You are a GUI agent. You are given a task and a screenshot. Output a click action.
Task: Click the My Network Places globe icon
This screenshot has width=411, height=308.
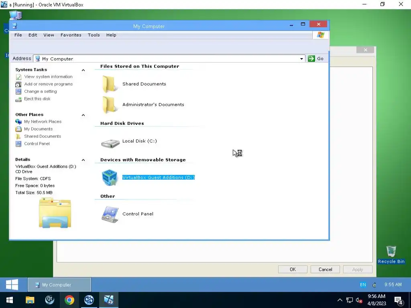pyautogui.click(x=18, y=122)
